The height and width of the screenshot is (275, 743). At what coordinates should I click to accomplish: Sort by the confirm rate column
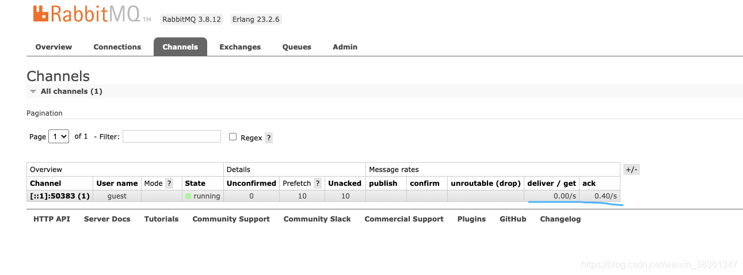click(x=425, y=184)
